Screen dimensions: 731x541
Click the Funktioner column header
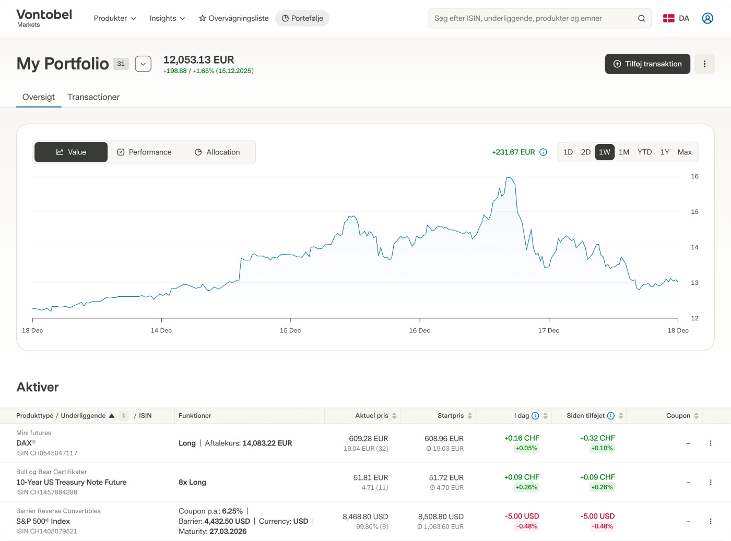coord(195,416)
